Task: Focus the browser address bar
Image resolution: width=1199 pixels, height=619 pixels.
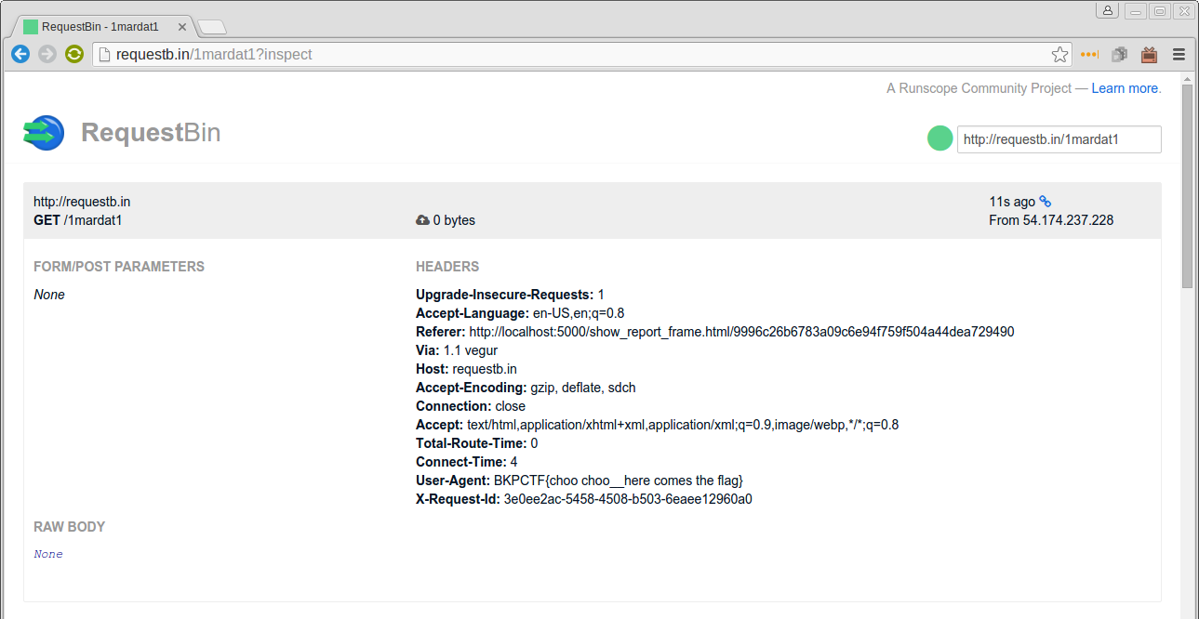Action: coord(581,55)
